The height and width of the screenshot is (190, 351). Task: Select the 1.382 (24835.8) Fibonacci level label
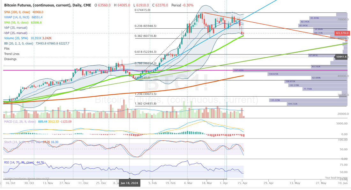tap(146, 104)
